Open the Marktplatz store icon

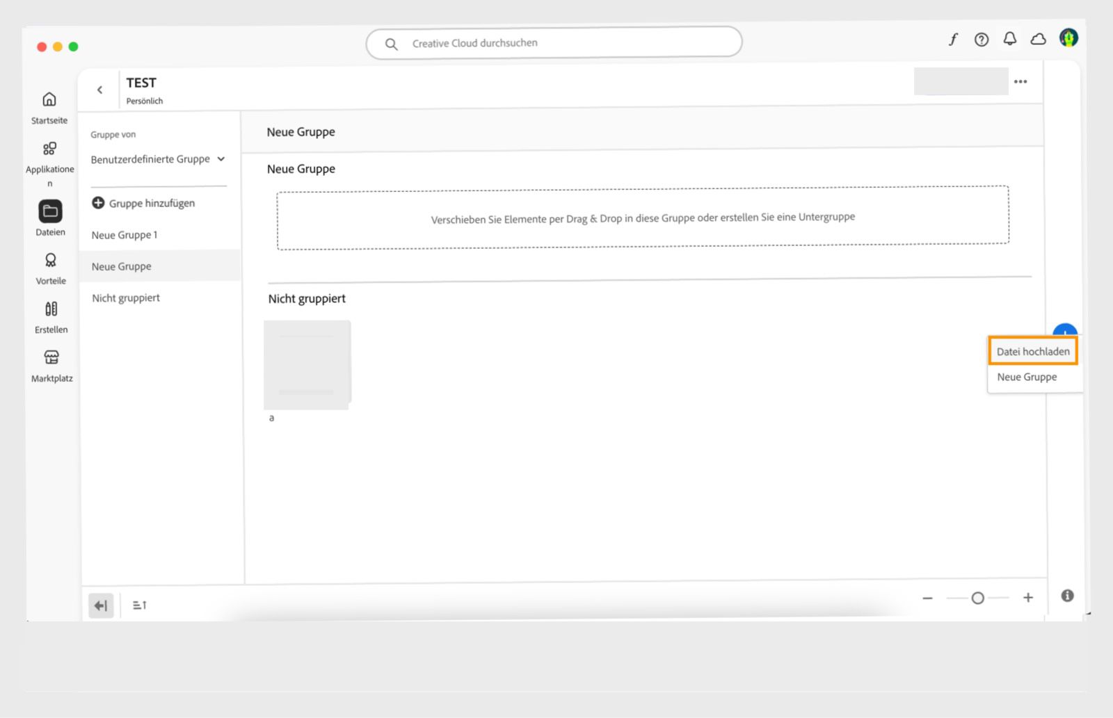(51, 357)
